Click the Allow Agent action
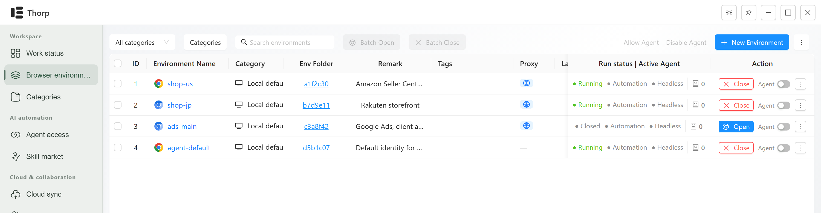This screenshot has height=213, width=821. 641,42
